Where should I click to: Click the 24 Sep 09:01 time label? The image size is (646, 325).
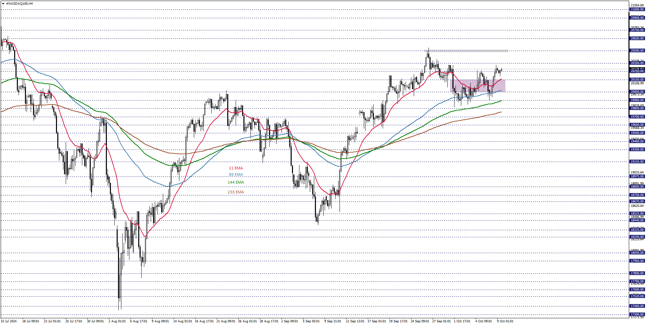click(420, 321)
